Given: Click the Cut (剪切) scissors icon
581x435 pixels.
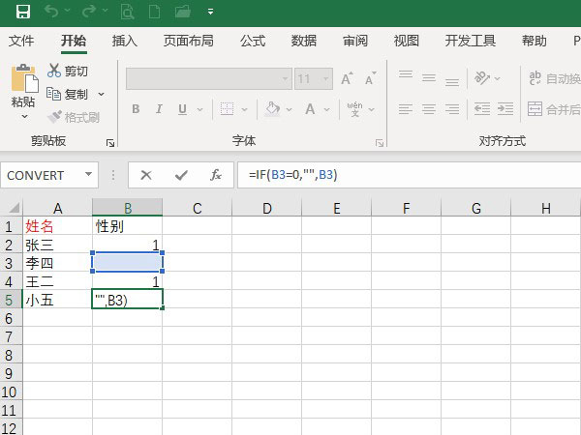Looking at the screenshot, I should (54, 71).
